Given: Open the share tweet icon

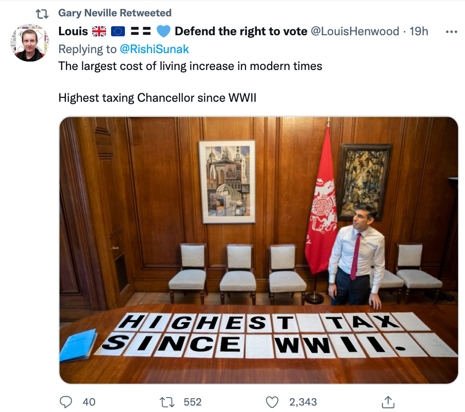Looking at the screenshot, I should point(388,402).
